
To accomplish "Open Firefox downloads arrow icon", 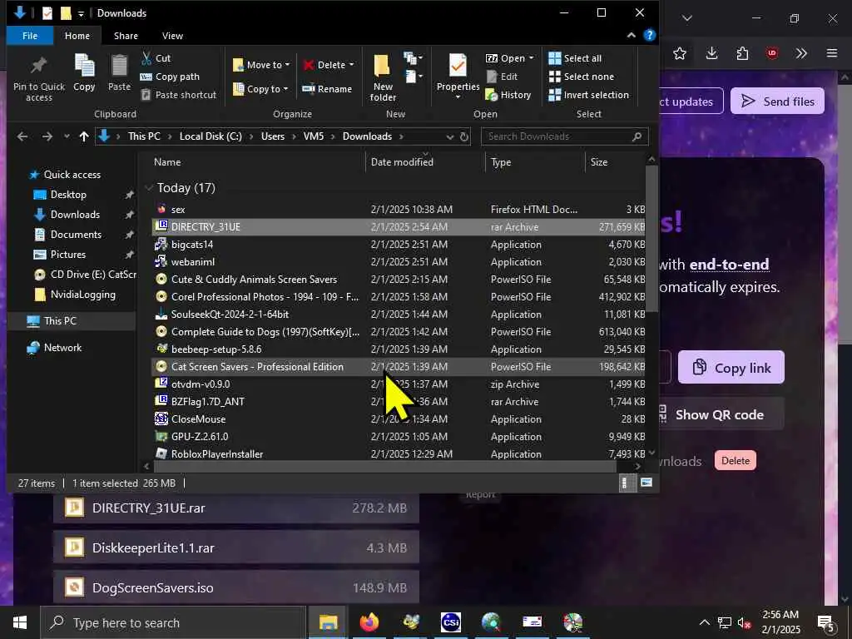I will pyautogui.click(x=712, y=53).
